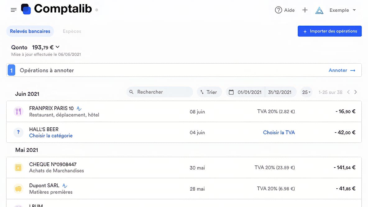Select the Relevés bancaires tab

tap(30, 31)
